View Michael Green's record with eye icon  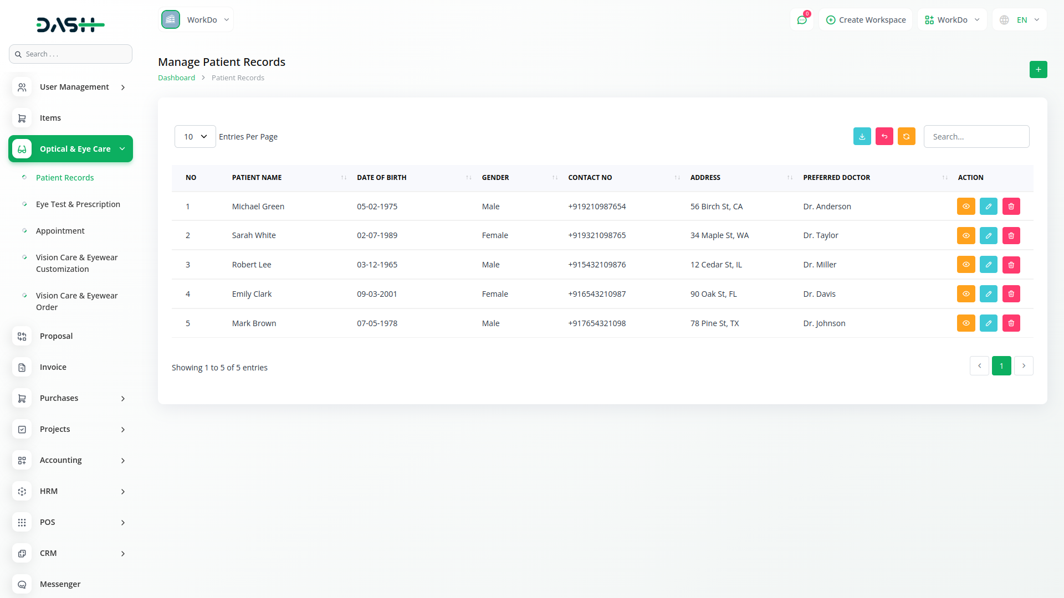(x=965, y=207)
